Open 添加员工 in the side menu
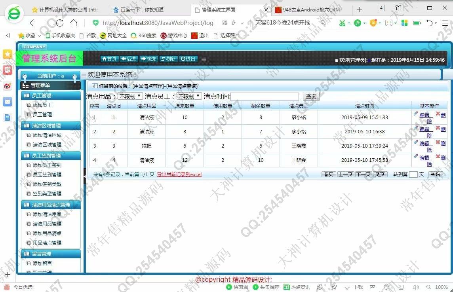Image resolution: width=453 pixels, height=292 pixels. click(x=42, y=105)
